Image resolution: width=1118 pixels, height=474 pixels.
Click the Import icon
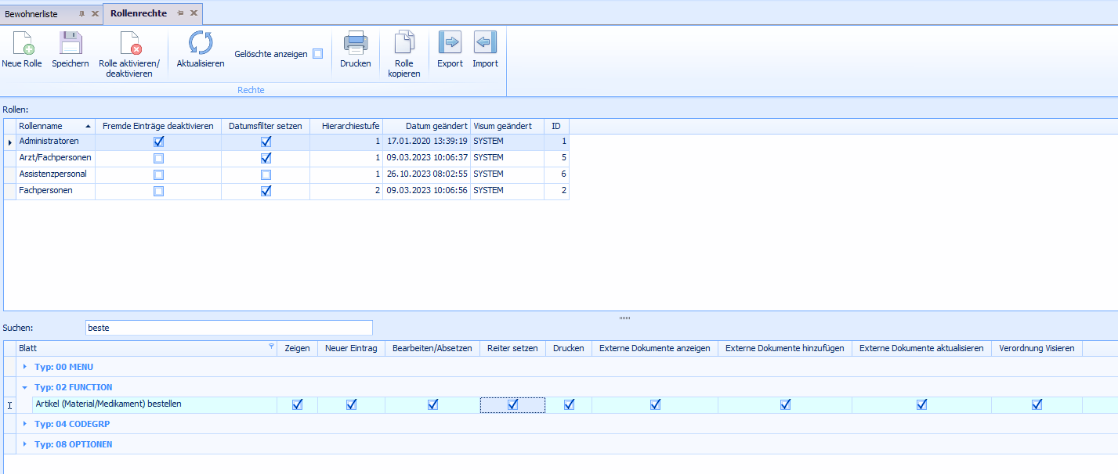(485, 44)
